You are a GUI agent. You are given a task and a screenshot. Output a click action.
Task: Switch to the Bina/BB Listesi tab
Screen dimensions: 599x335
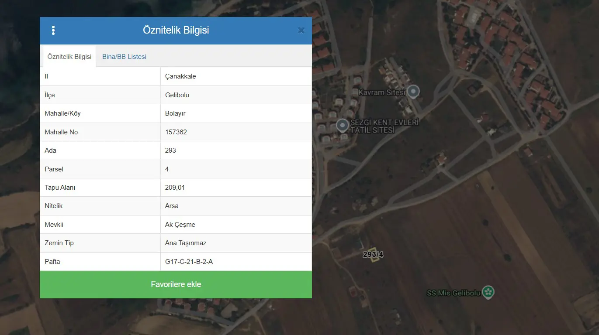point(124,57)
